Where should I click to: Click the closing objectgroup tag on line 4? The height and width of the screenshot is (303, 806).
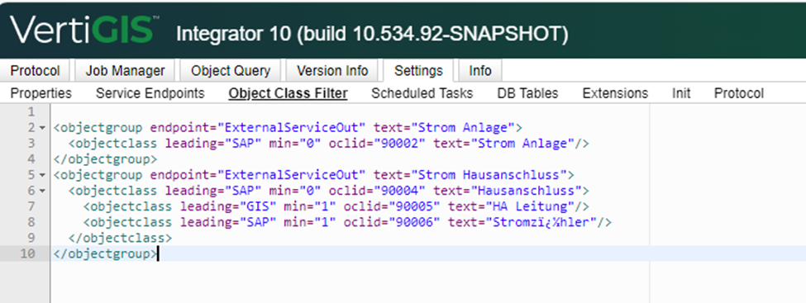105,159
